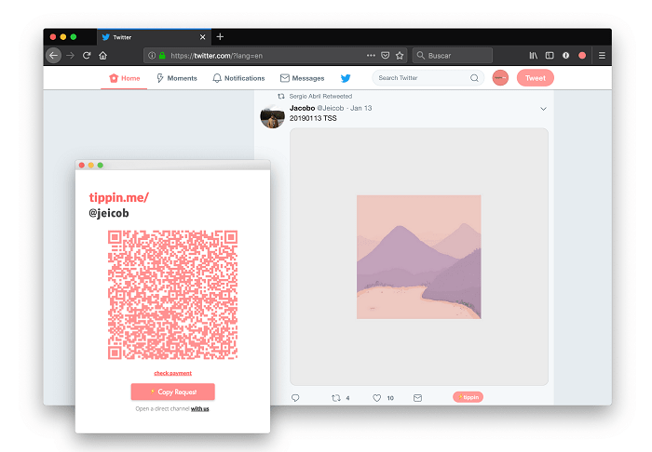Open the red tippin extension icon
652x452 pixels.
(582, 55)
